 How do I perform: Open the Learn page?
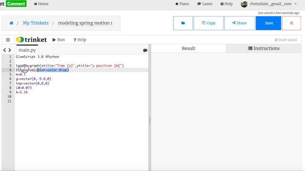(204, 4)
